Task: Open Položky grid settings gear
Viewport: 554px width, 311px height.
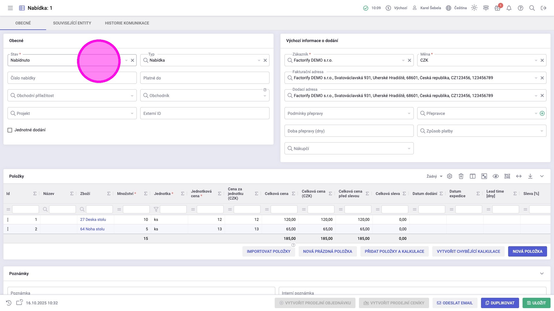Action: coord(450,176)
